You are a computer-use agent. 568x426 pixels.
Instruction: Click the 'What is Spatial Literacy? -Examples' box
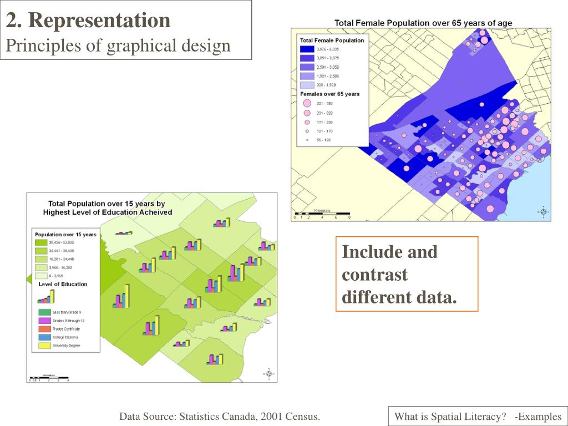478,416
